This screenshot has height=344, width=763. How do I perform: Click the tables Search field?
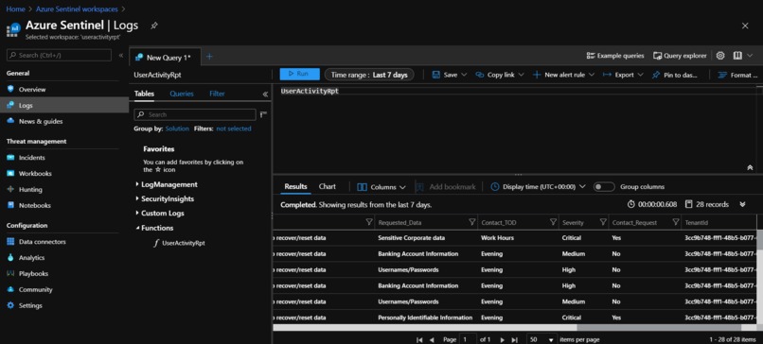(195, 114)
